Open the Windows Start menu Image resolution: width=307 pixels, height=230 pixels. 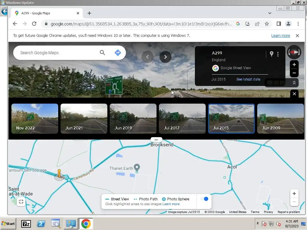pos(8,223)
